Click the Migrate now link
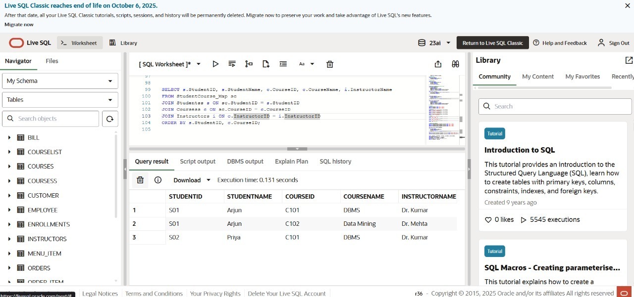Image resolution: width=634 pixels, height=297 pixels. click(19, 25)
